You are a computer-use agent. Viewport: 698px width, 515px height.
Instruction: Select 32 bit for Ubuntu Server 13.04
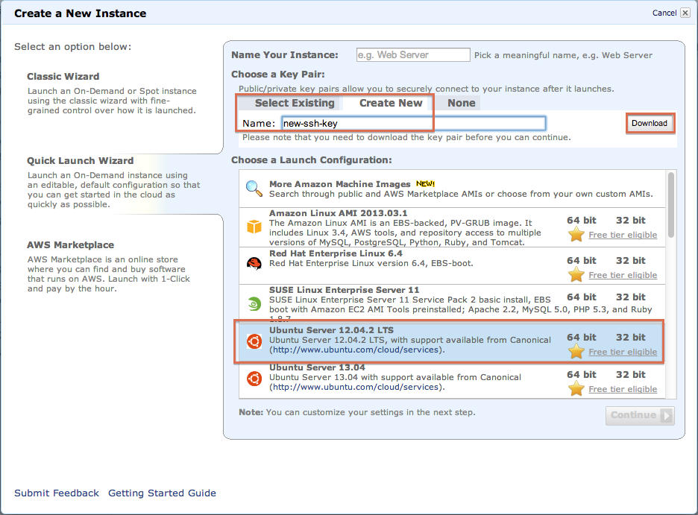coord(630,375)
